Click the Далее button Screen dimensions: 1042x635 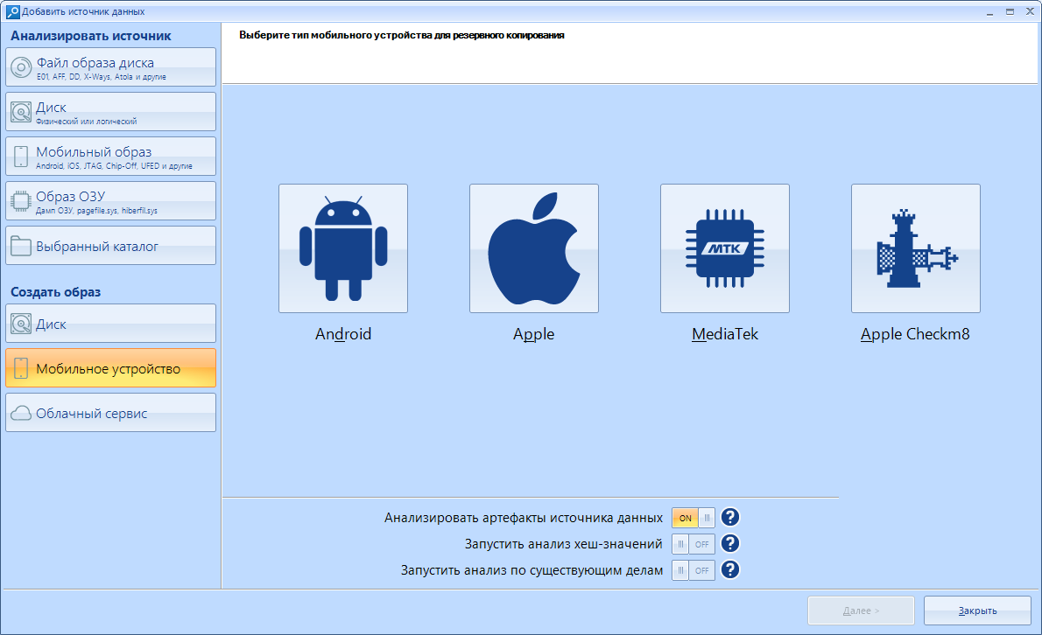coord(861,611)
